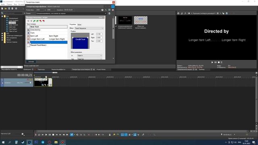The image size is (258, 145).
Task: Click the record microphone icon in transport bar
Action: (35, 135)
